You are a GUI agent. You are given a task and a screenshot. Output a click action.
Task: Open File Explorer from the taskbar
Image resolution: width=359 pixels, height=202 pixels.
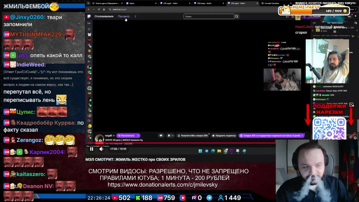click(x=219, y=151)
